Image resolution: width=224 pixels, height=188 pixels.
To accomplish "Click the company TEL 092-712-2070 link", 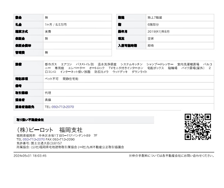I will [34, 139].
